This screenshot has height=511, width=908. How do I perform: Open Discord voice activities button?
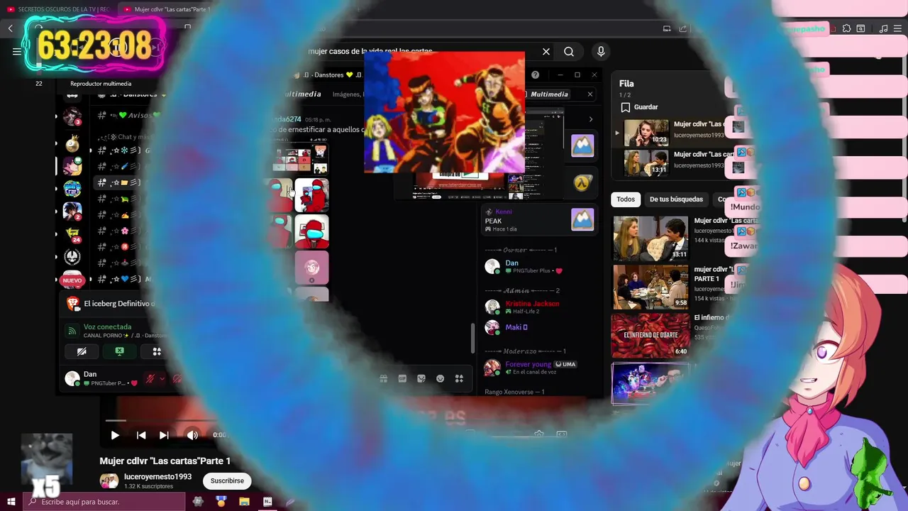tap(157, 351)
